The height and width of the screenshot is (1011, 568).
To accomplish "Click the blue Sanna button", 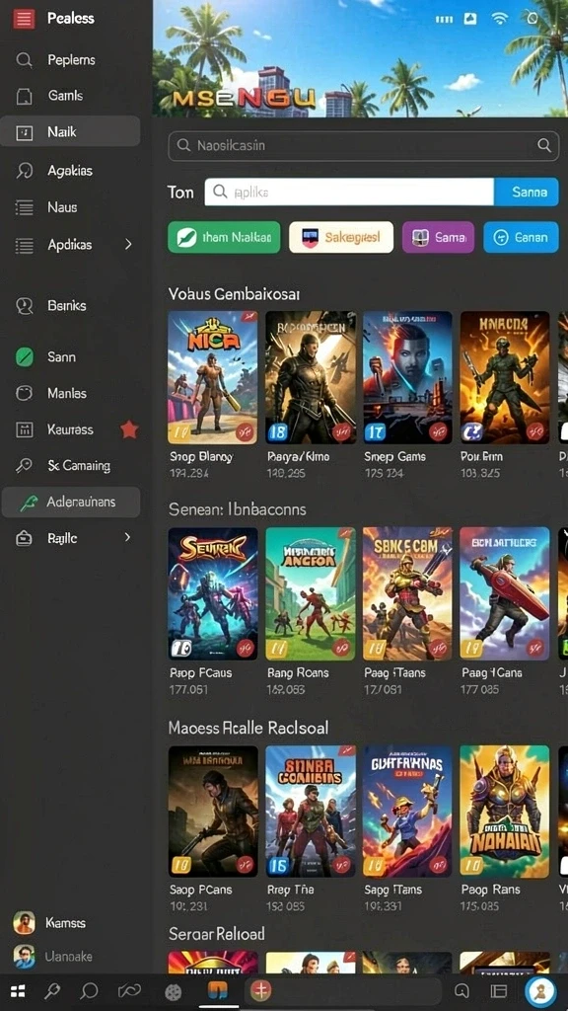I will tap(527, 192).
